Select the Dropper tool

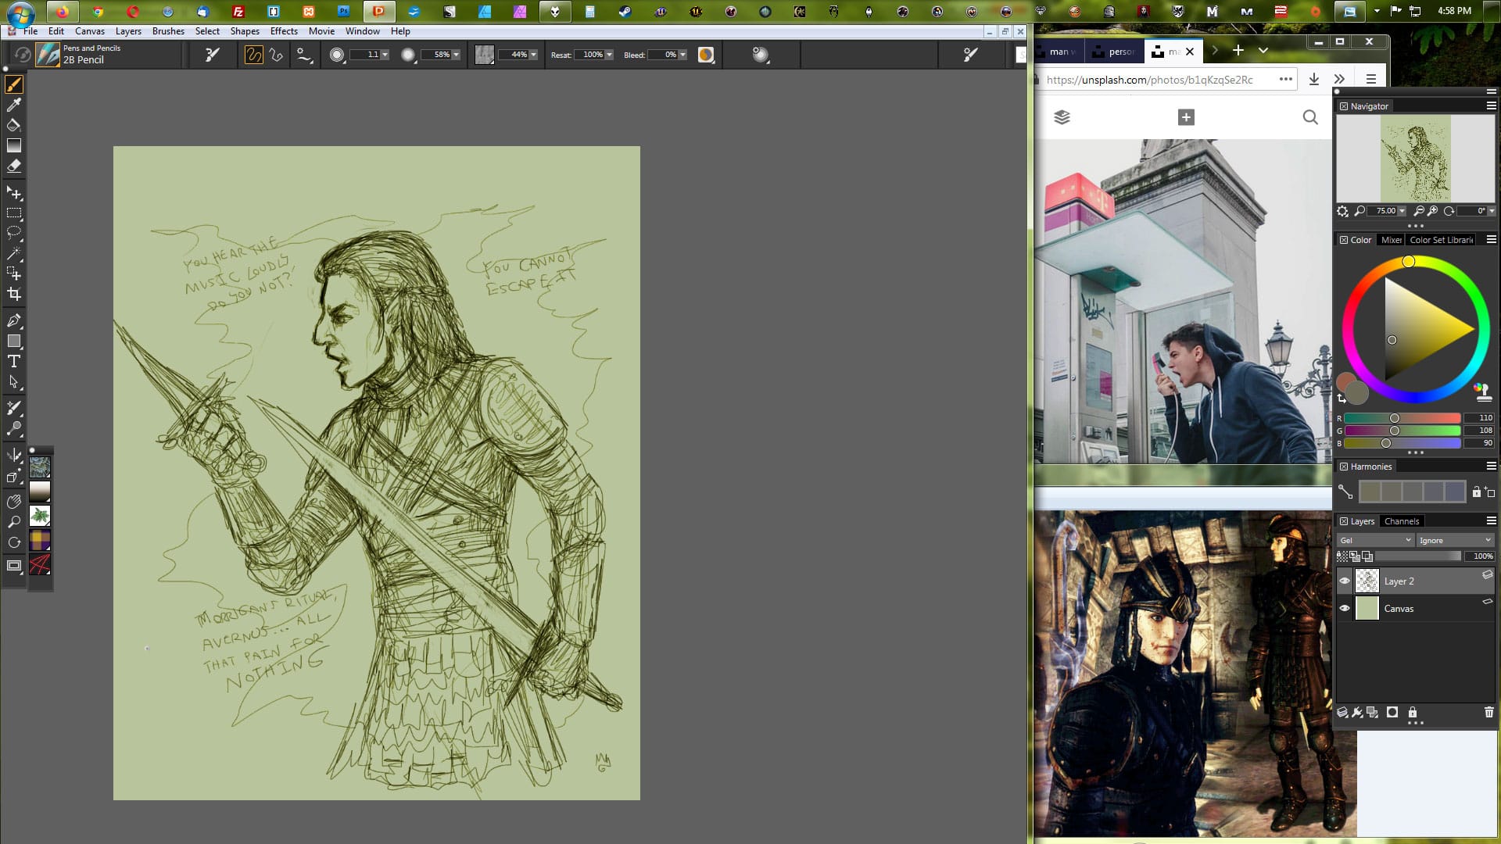tap(14, 105)
